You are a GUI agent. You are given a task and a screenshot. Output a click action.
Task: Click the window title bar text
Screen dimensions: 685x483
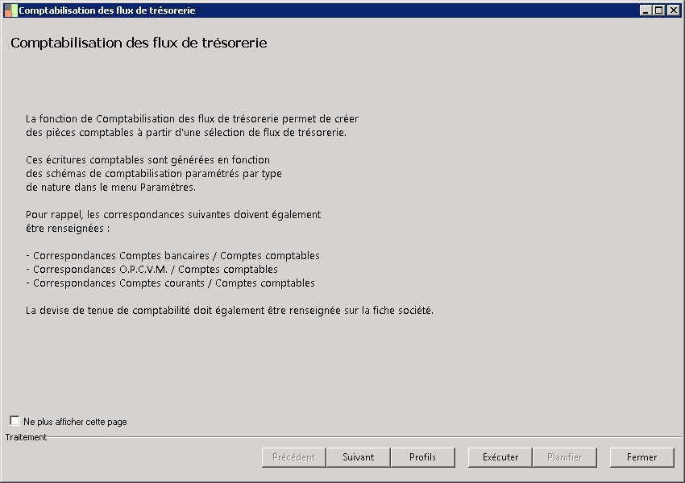point(107,10)
